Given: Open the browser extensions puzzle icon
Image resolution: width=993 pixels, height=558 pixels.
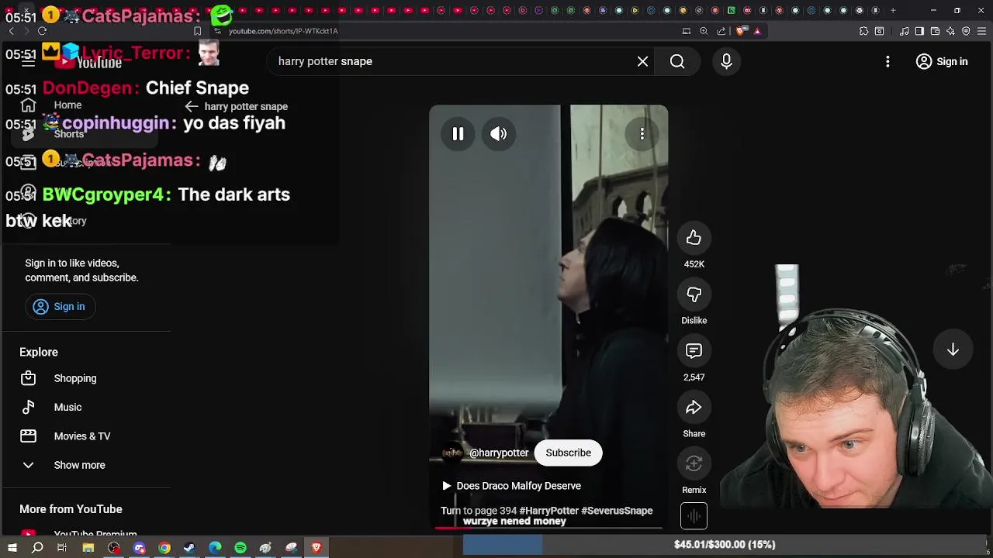Looking at the screenshot, I should point(863,31).
